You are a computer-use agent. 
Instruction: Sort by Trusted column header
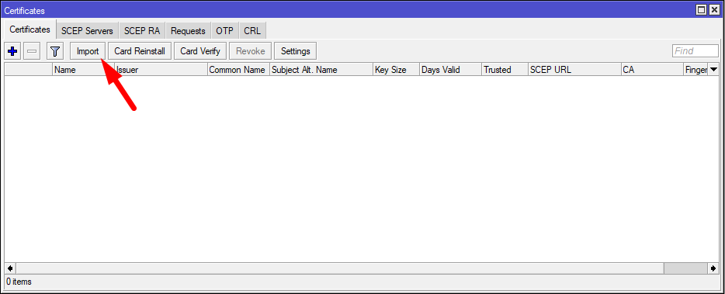(505, 70)
